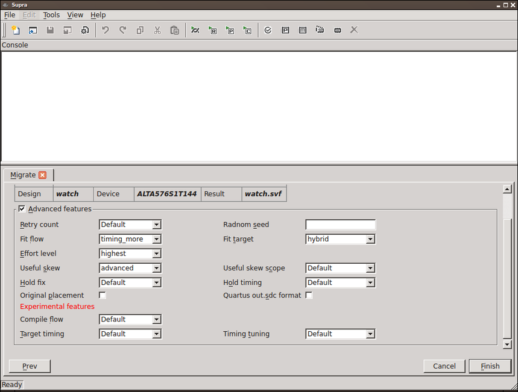This screenshot has height=392, width=518.
Task: Open the gear-document settings toolbar icon
Action: tap(85, 30)
